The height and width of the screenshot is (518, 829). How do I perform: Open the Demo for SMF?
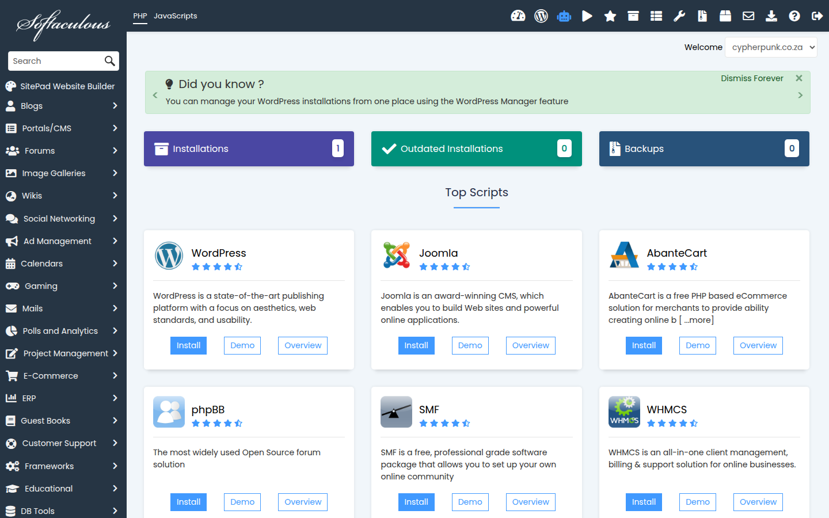click(470, 502)
